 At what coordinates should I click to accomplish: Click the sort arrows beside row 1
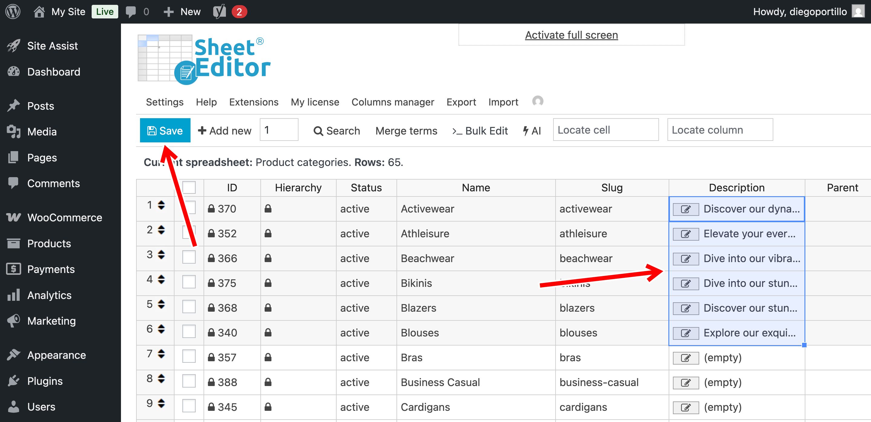(161, 205)
